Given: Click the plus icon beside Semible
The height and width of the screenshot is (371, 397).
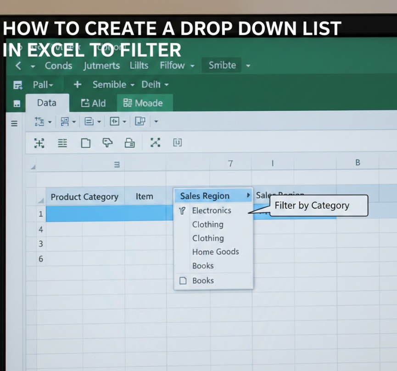Looking at the screenshot, I should [78, 85].
